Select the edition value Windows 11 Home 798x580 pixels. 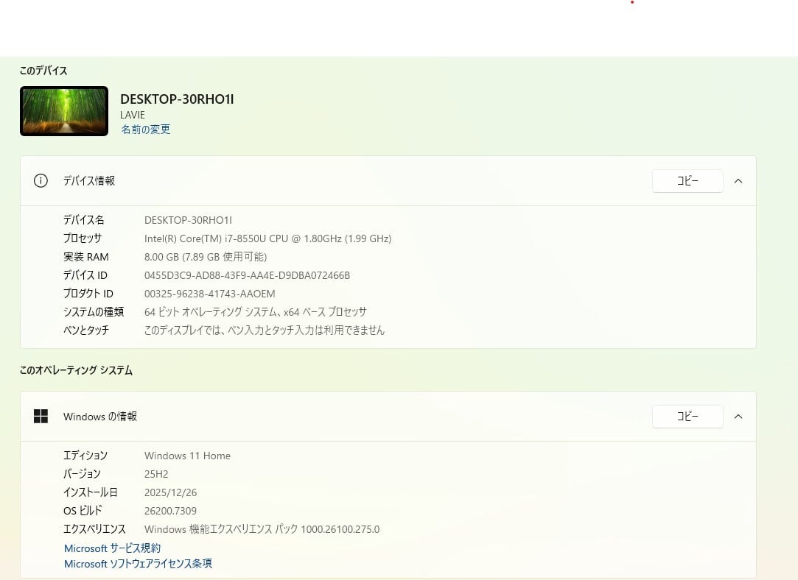click(x=187, y=456)
